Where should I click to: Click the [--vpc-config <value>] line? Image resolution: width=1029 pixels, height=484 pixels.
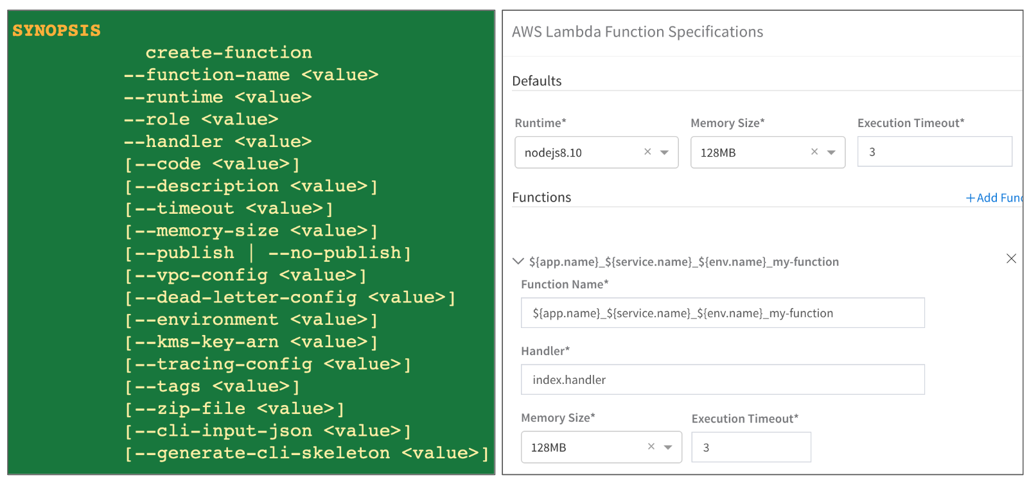tap(246, 275)
